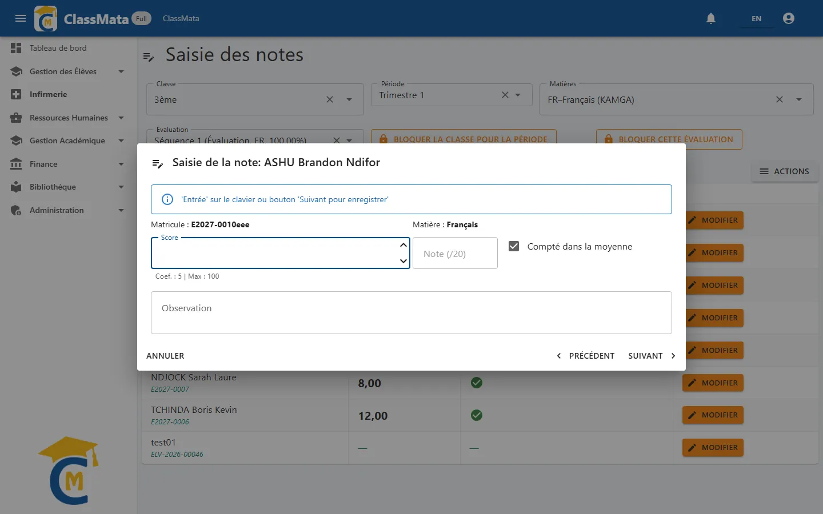Click the ClassMata logo in header
823x514 pixels.
pos(45,18)
